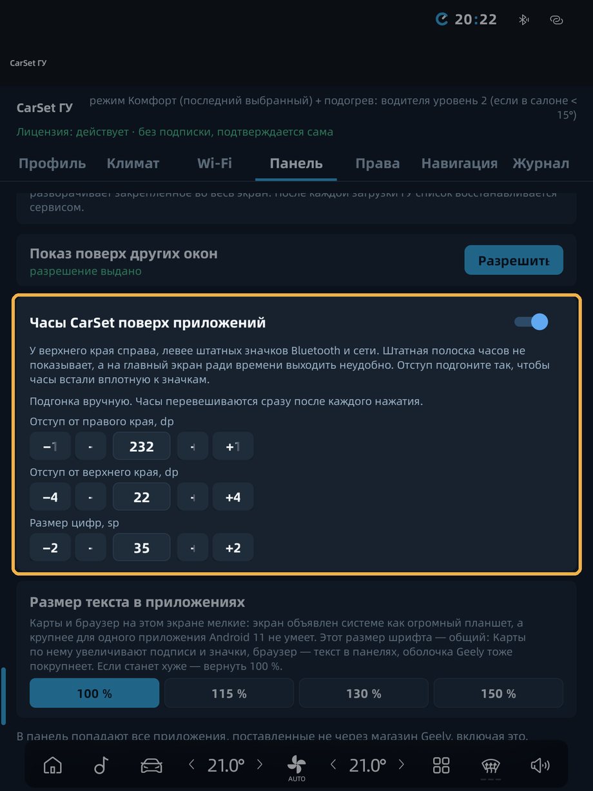The height and width of the screenshot is (791, 593).
Task: Select the 150 % text size option
Action: coord(498,693)
